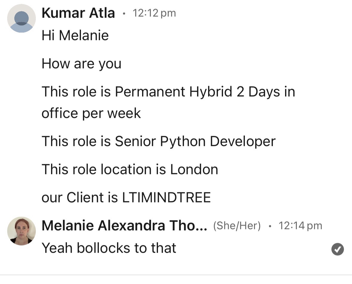Screen dimensions: 352x284
Task: Click the divider line below the conversation
Action: click(x=176, y=275)
